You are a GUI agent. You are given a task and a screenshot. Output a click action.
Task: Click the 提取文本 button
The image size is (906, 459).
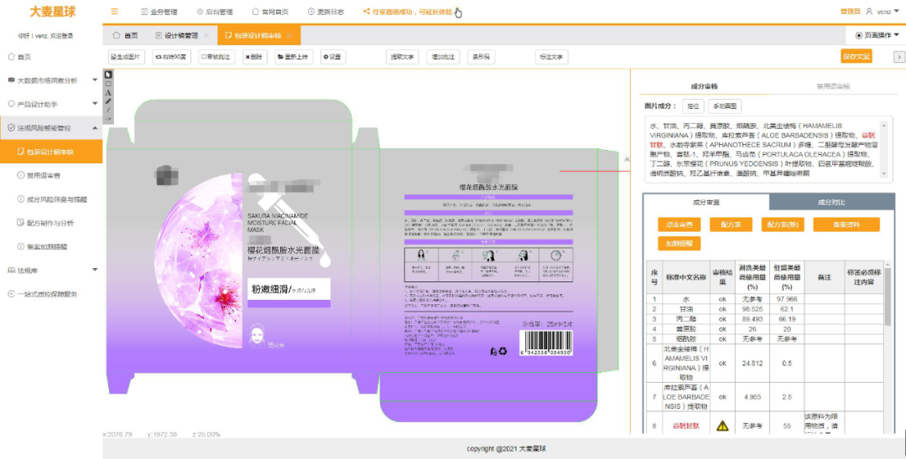coord(402,56)
